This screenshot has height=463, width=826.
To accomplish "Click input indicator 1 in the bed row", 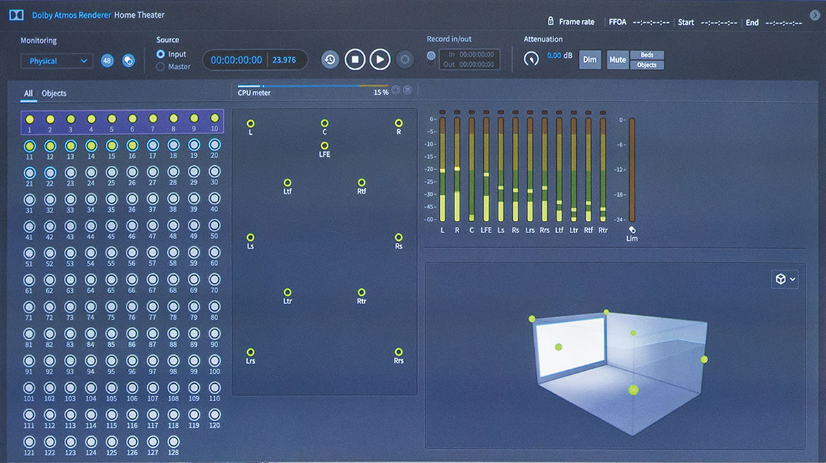I will [x=29, y=119].
